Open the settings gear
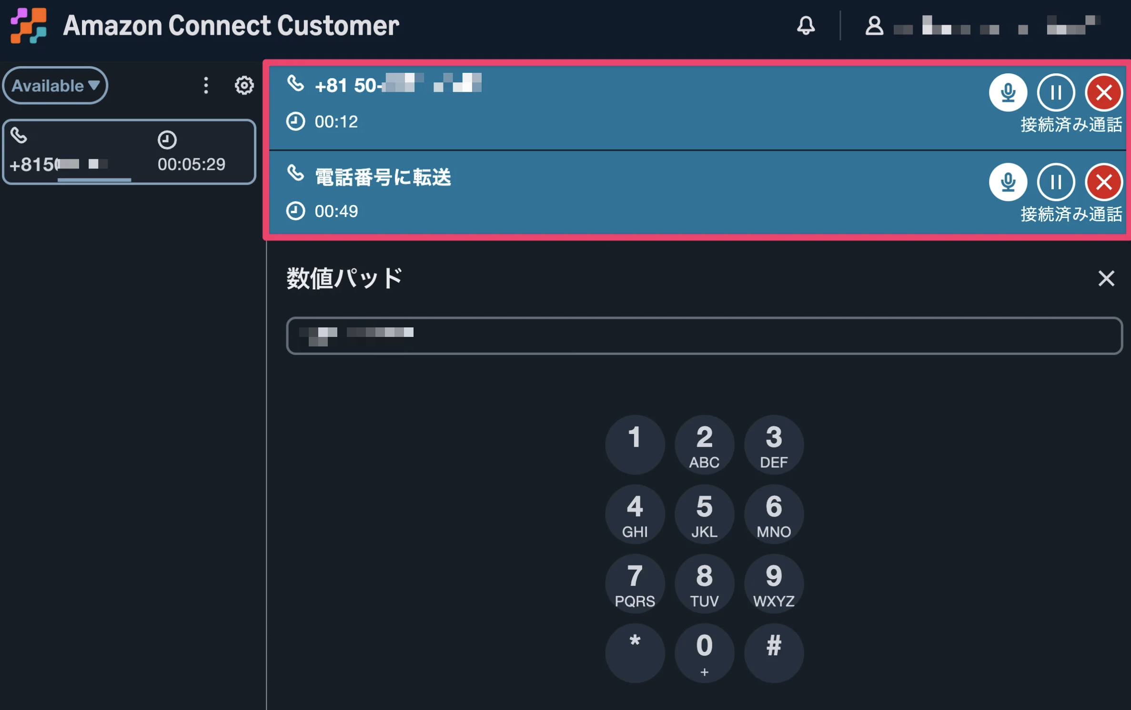Screen dimensions: 1131x710 click(244, 86)
